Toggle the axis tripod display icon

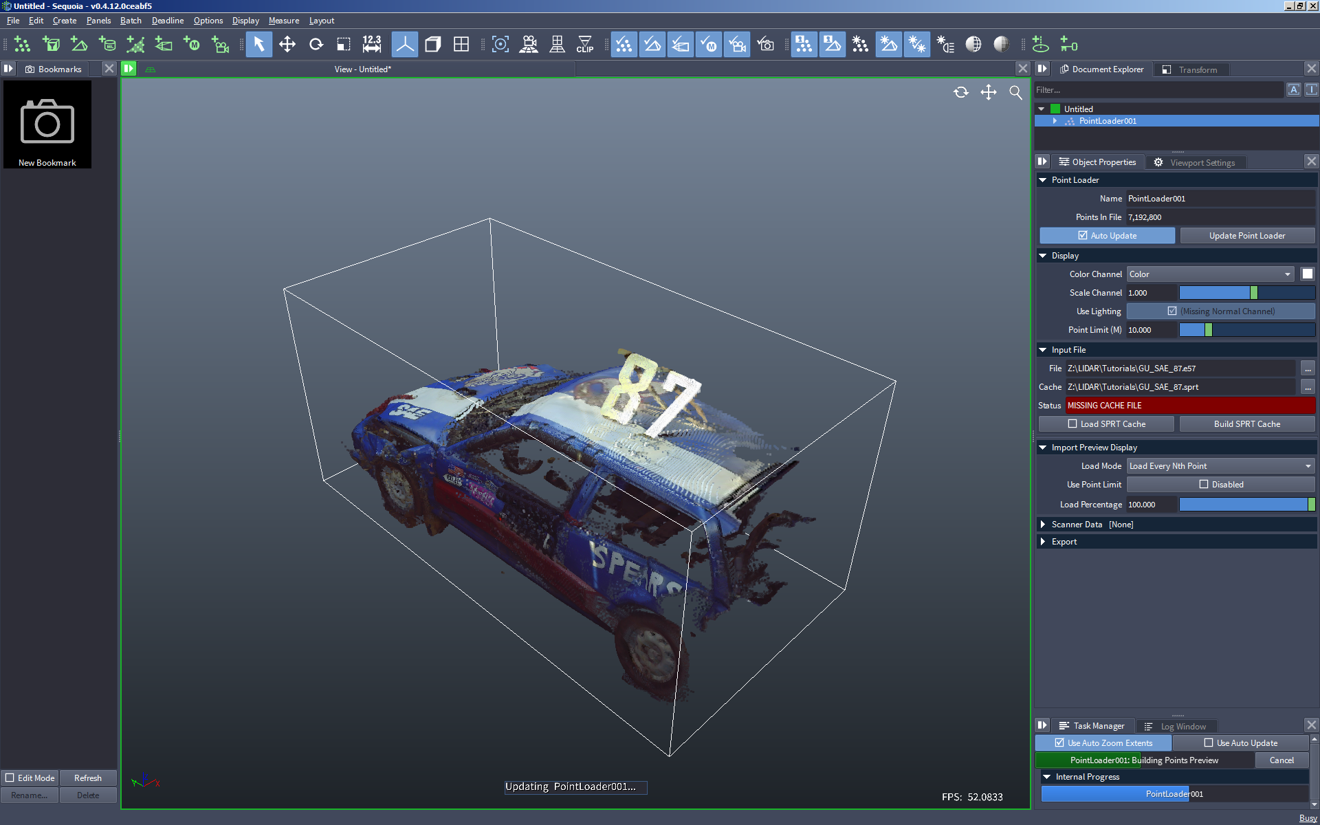tap(405, 45)
